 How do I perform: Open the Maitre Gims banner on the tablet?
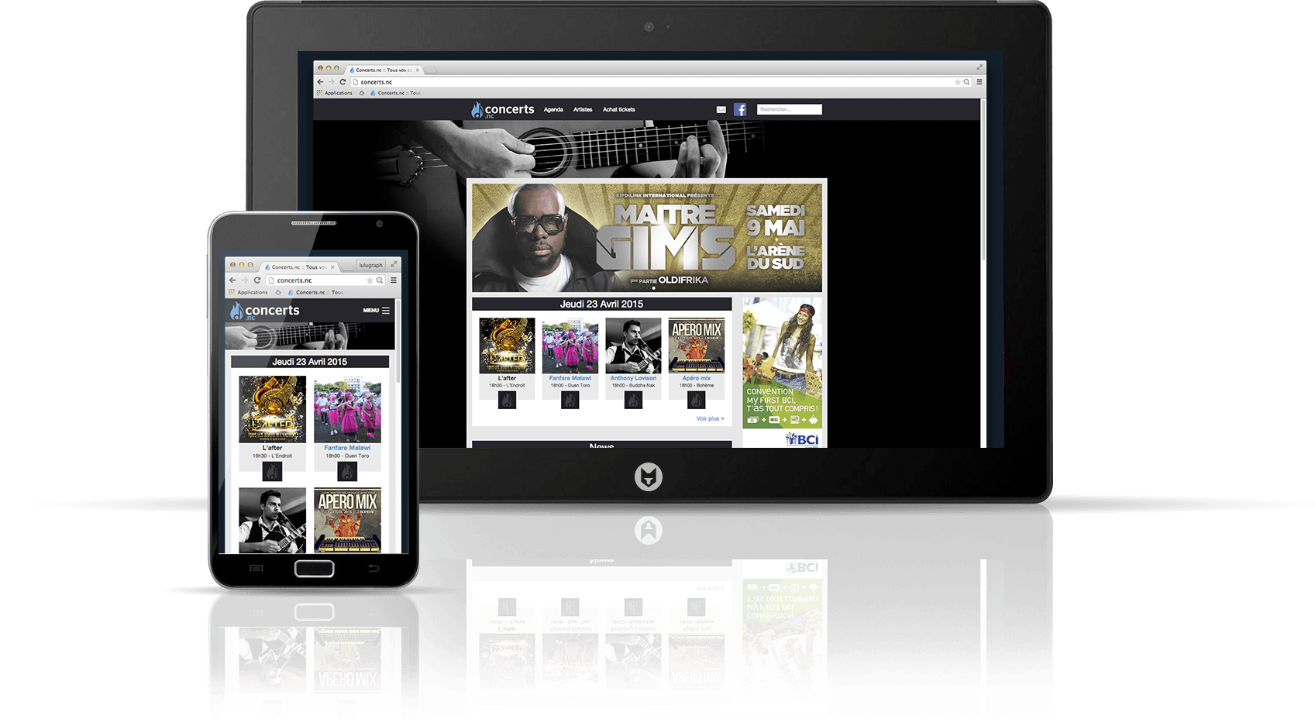tap(647, 237)
